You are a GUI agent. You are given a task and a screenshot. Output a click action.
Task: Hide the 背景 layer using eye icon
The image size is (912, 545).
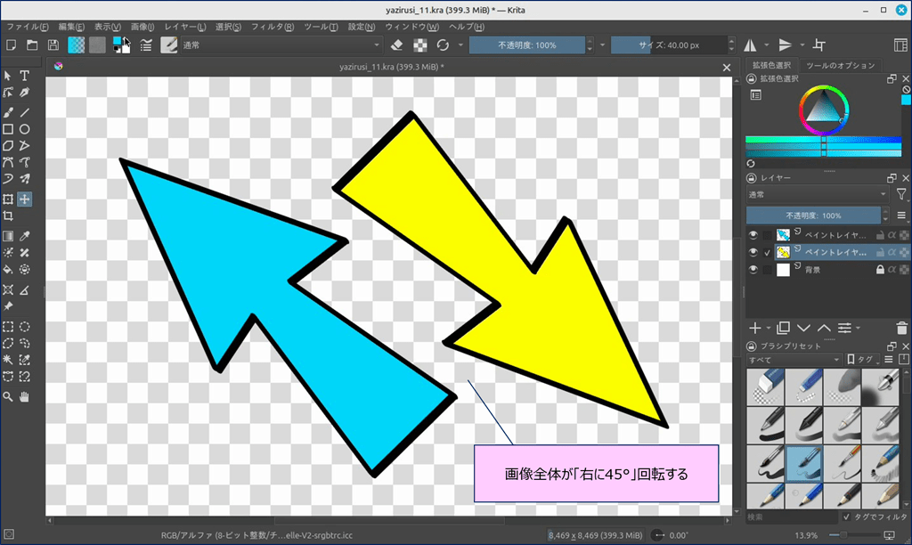click(753, 270)
